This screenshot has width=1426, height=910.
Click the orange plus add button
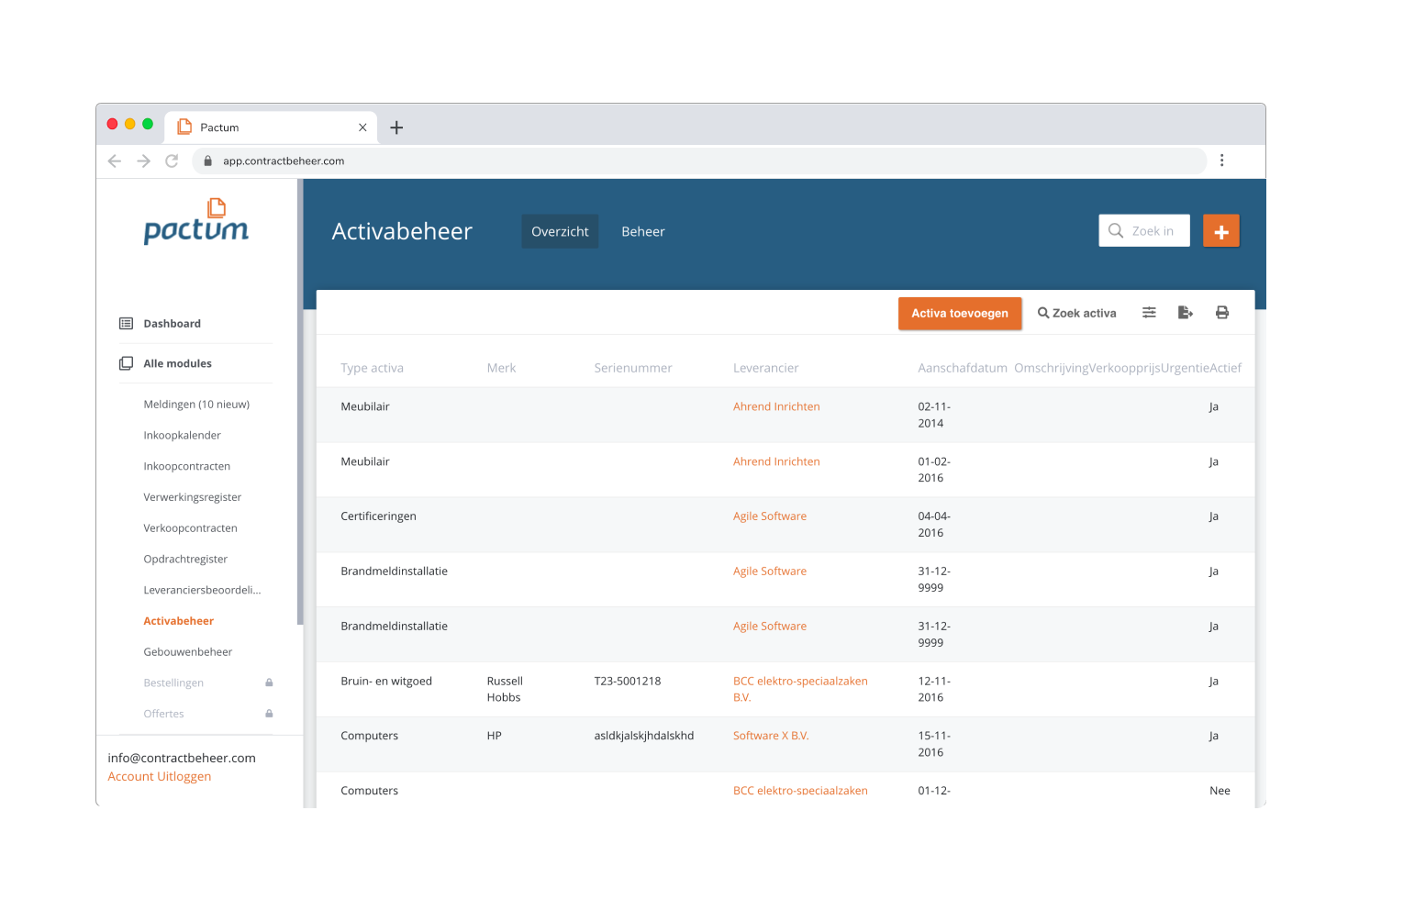[x=1220, y=231]
